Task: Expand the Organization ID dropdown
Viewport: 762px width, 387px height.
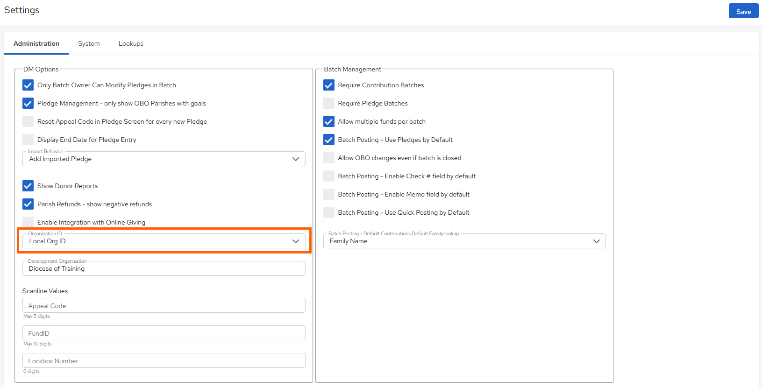Action: [164, 241]
